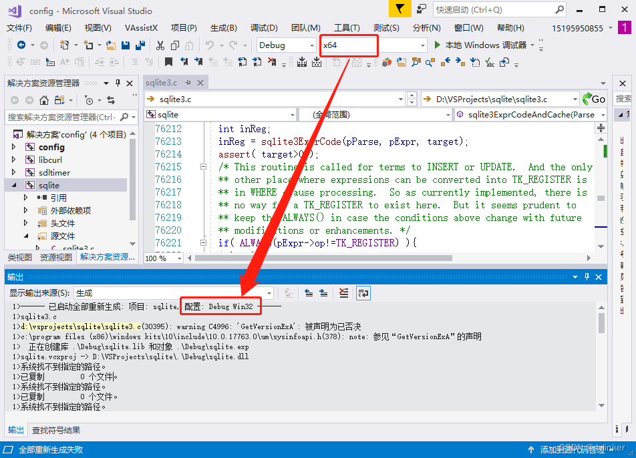Click the New Project icon
This screenshot has height=458, width=636.
(65, 45)
